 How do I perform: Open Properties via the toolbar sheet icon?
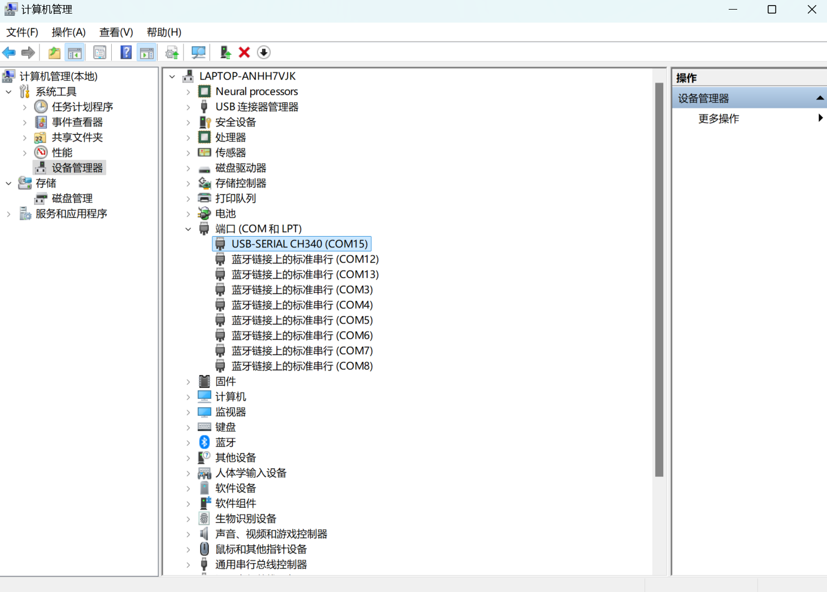pos(100,53)
